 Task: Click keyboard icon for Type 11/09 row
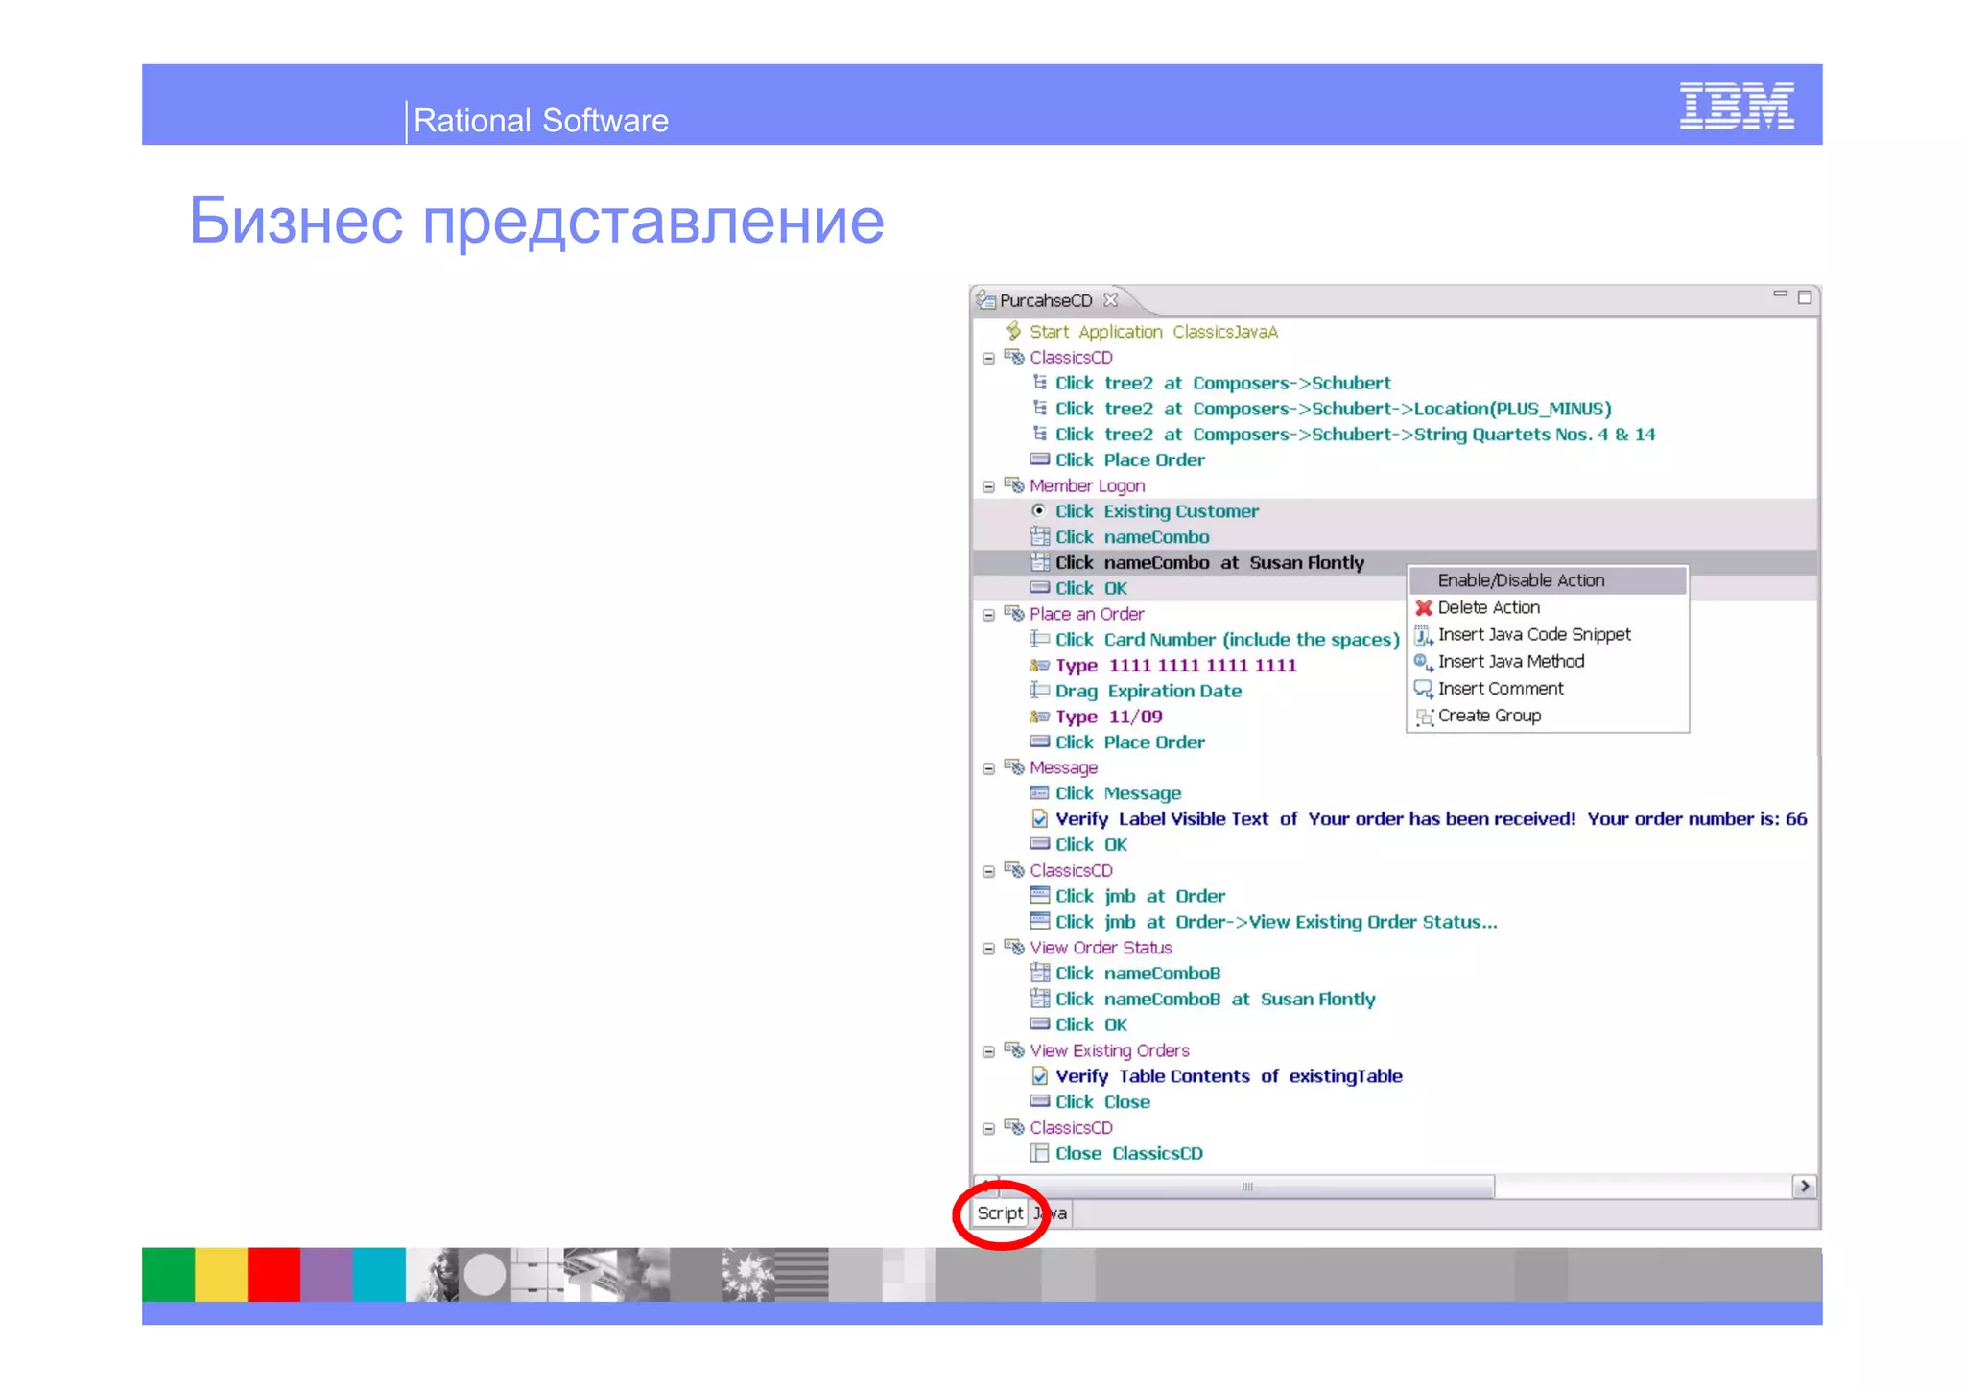pos(1039,716)
